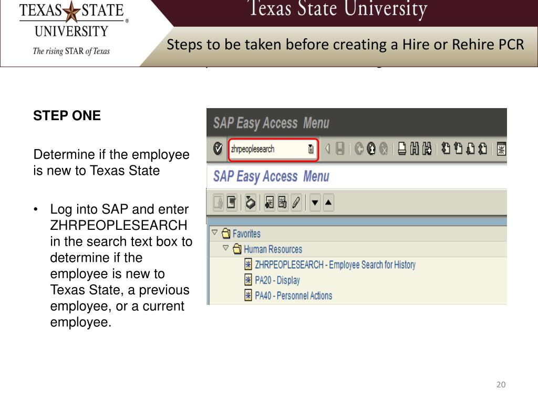Click the red Cancel icon
Viewport: 538px width, 403px height.
coord(384,149)
